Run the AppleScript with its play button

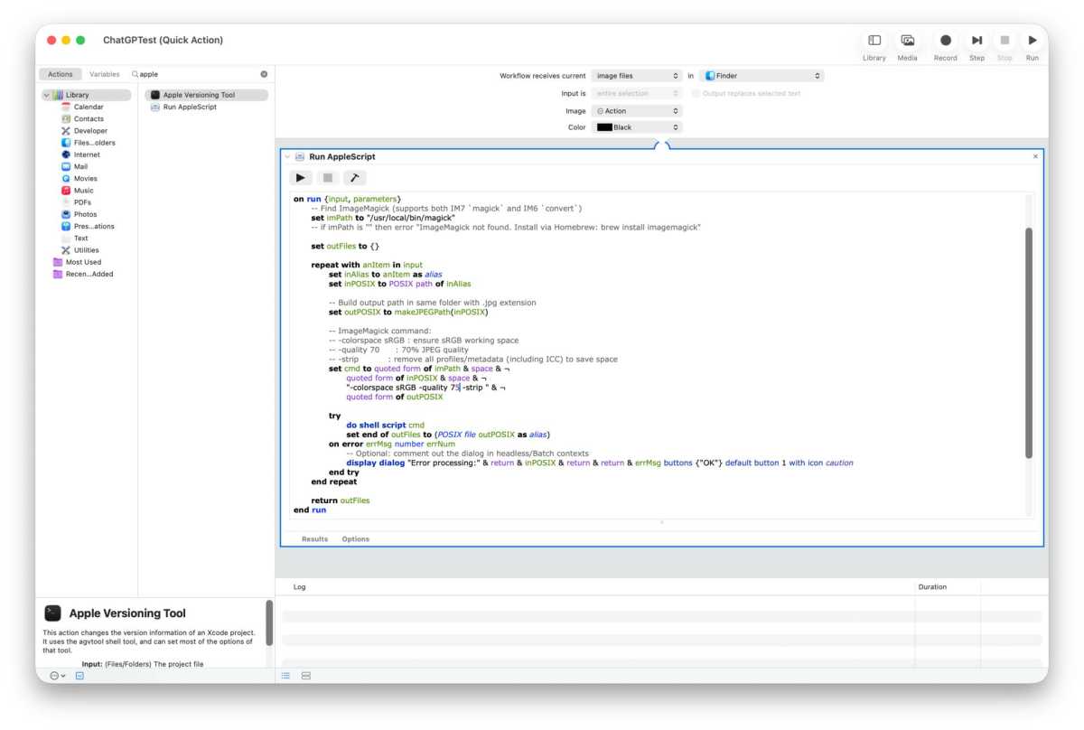(x=301, y=178)
